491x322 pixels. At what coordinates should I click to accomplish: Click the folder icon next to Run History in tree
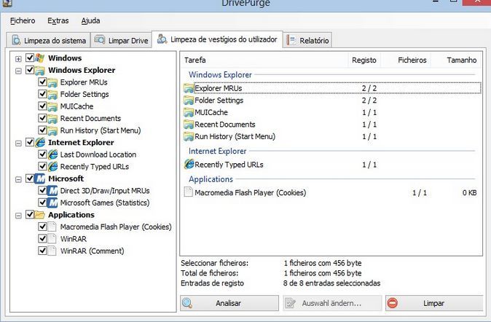[52, 130]
